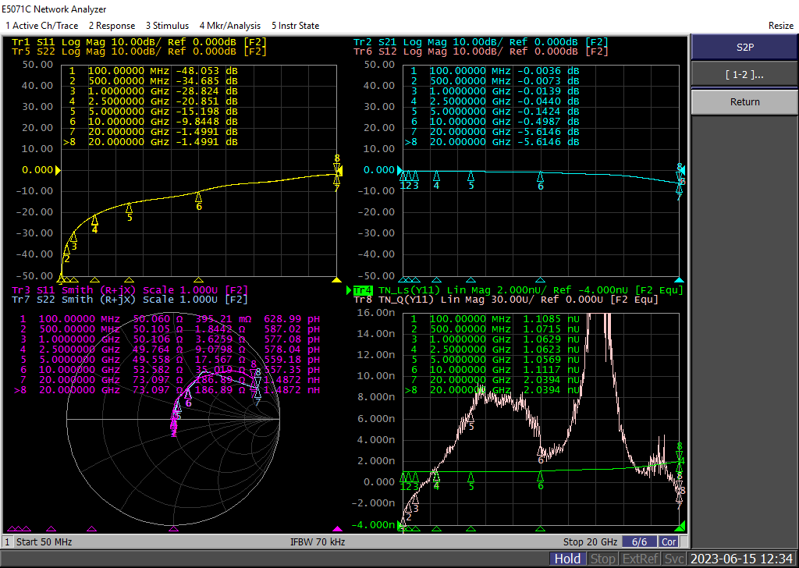Click the yellow reference position triangle at 0.000

(58, 170)
